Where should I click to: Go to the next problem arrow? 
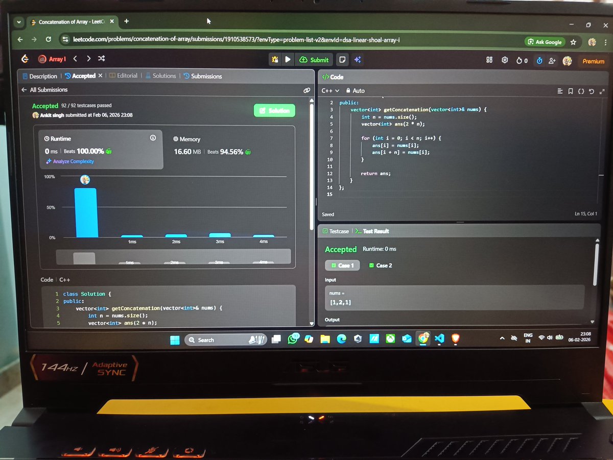pyautogui.click(x=88, y=59)
